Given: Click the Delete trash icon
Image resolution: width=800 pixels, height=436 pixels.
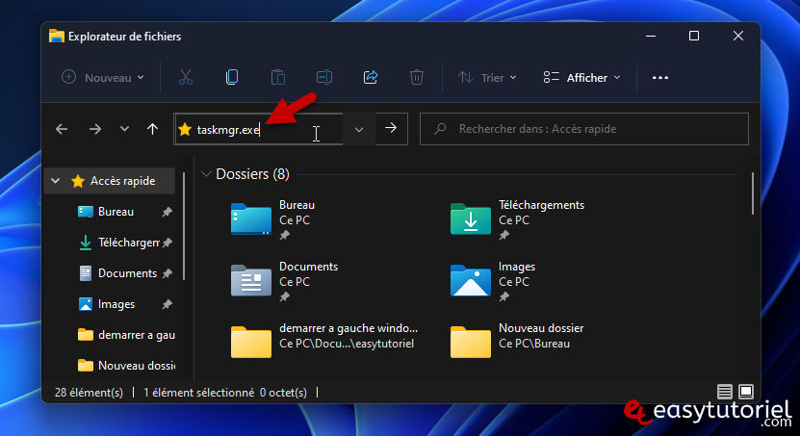Looking at the screenshot, I should (x=417, y=78).
